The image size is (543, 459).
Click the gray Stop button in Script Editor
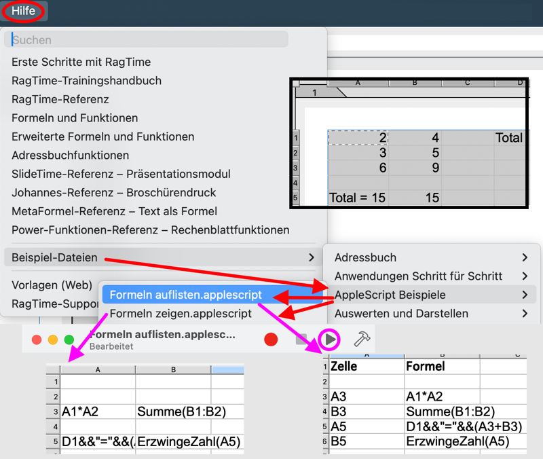301,339
